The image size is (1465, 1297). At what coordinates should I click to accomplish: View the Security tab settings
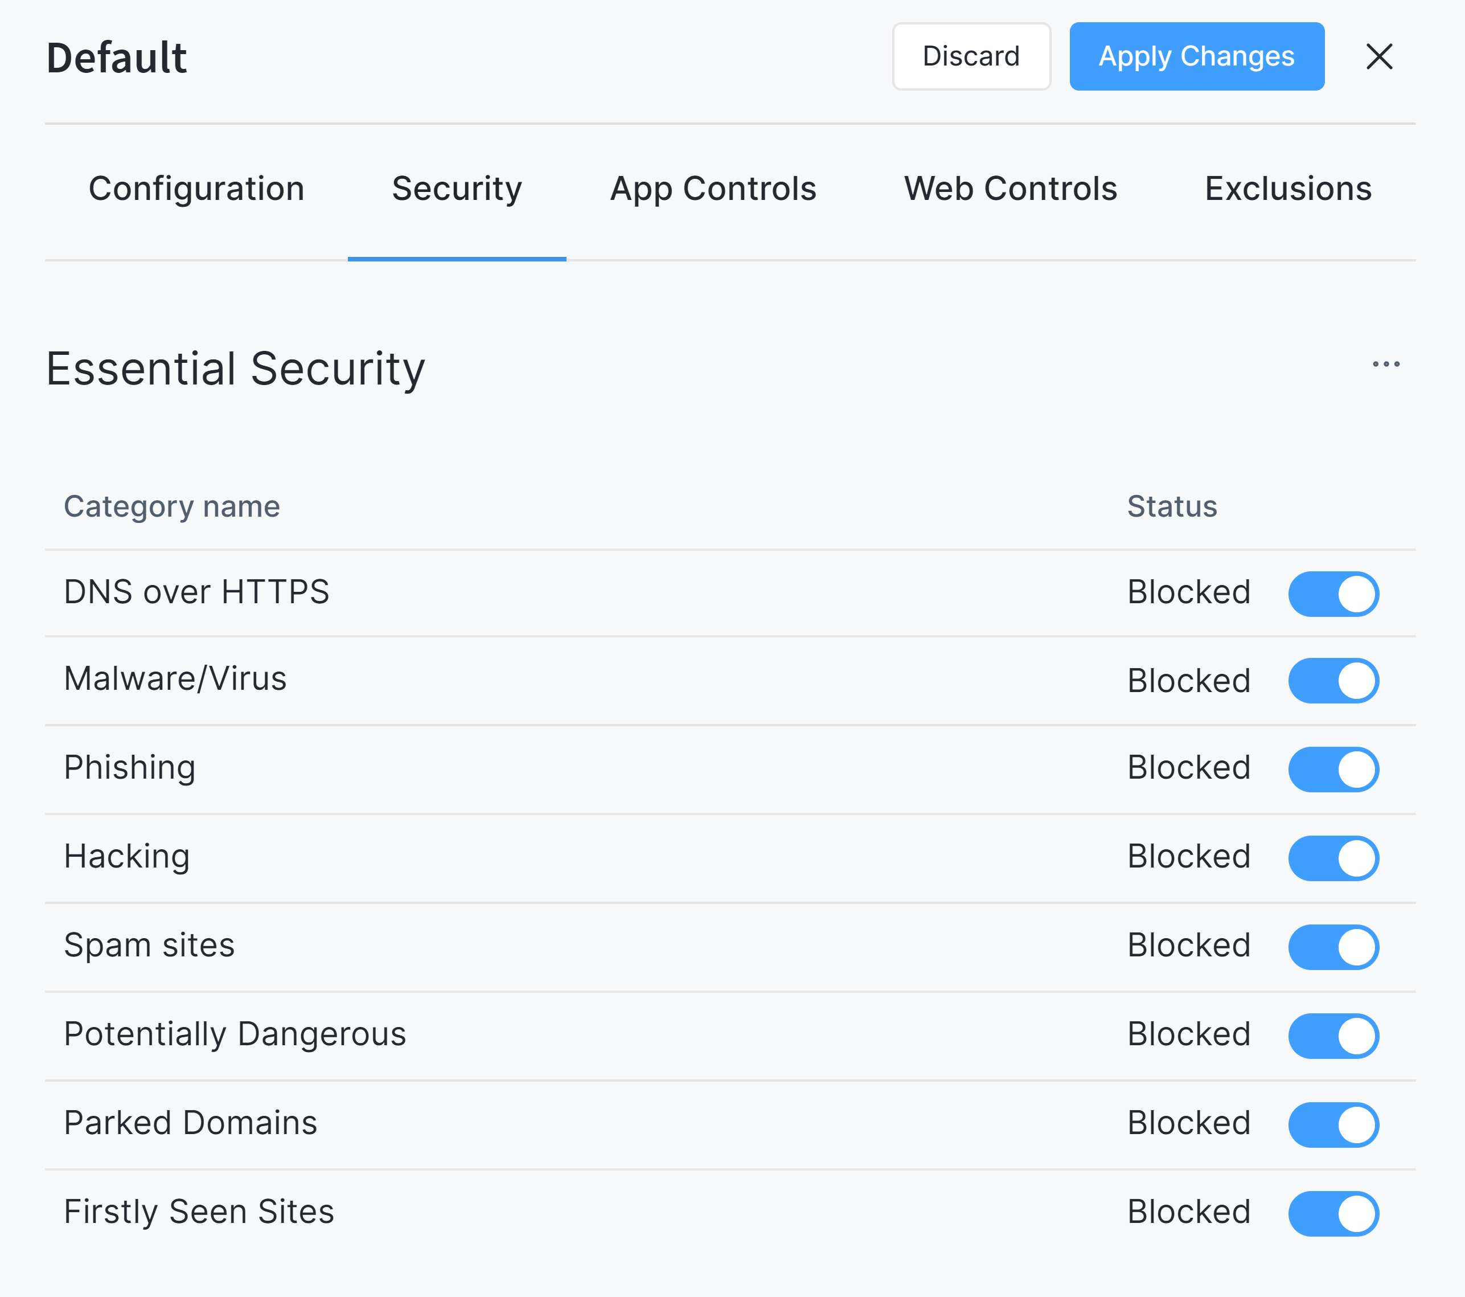coord(457,189)
